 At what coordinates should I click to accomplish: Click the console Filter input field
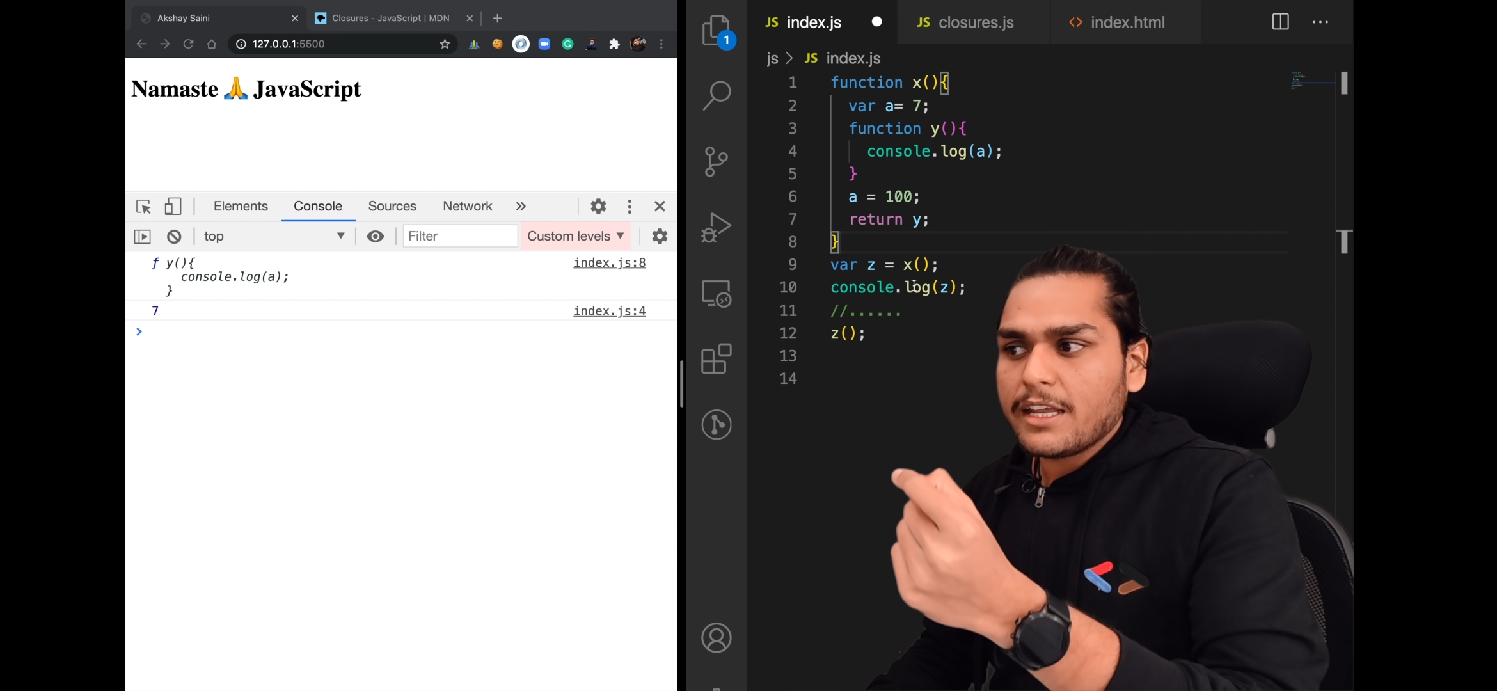(460, 236)
